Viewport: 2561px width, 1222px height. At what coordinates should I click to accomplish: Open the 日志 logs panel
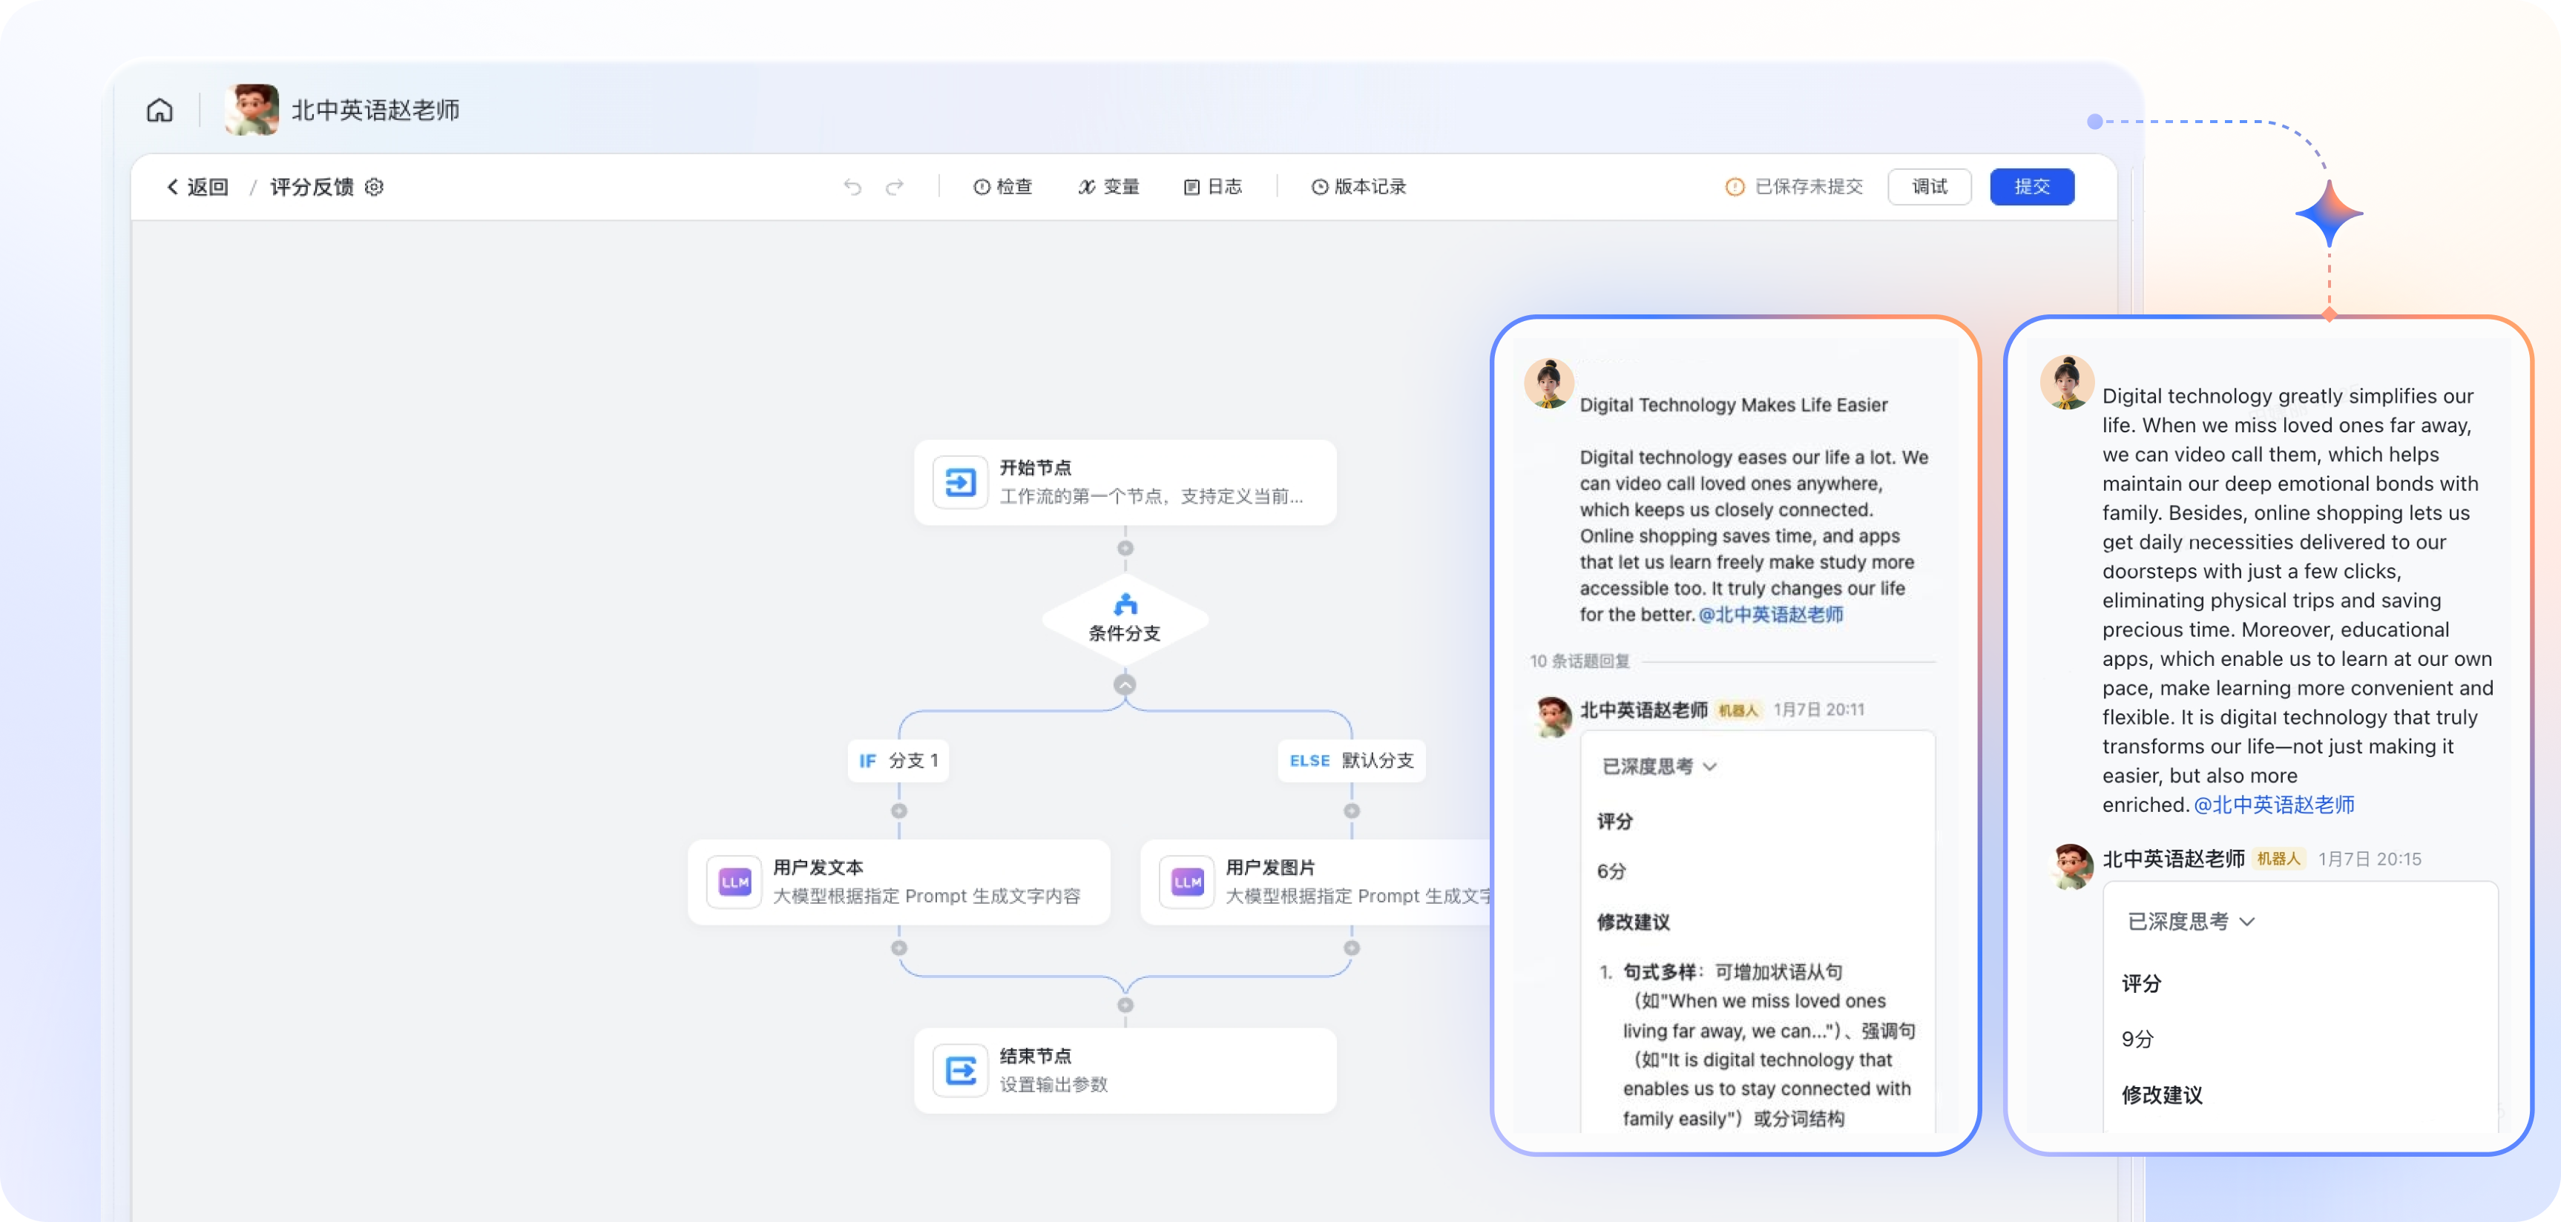tap(1213, 187)
